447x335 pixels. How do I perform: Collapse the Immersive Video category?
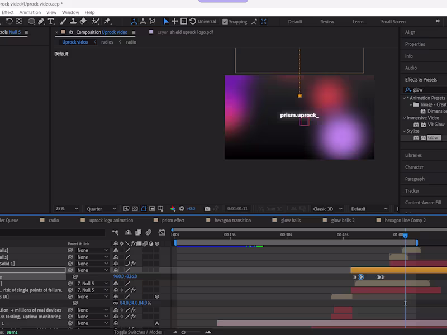coord(404,118)
